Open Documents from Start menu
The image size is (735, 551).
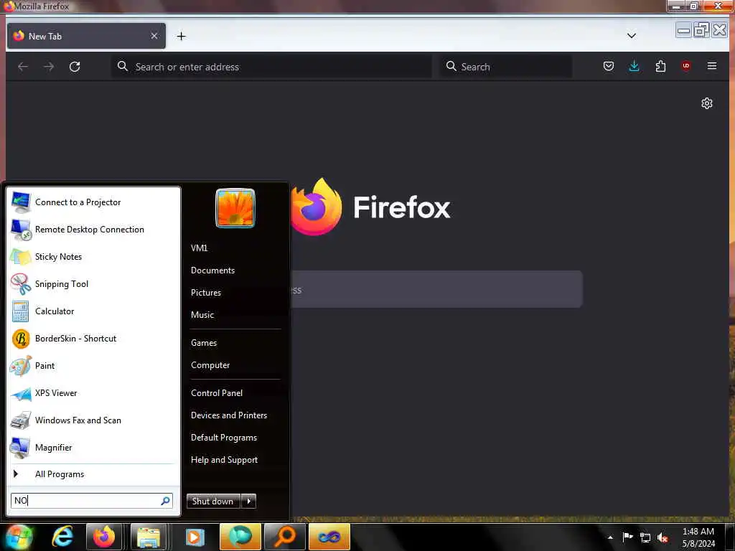tap(212, 270)
